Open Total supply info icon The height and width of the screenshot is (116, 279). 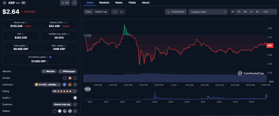(x=27, y=46)
